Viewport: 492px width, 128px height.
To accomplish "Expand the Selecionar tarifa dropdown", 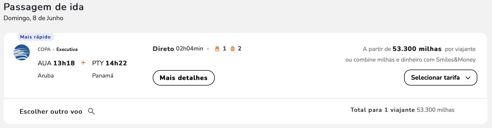I will 441,78.
